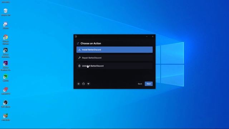The width and height of the screenshot is (229, 129).
Task: Open the website globe icon in installer
Action: (79, 84)
